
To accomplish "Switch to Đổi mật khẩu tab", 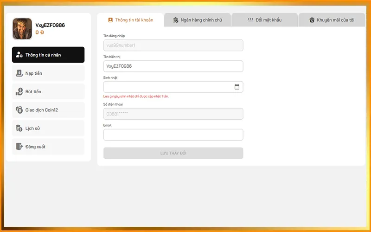I will (264, 20).
